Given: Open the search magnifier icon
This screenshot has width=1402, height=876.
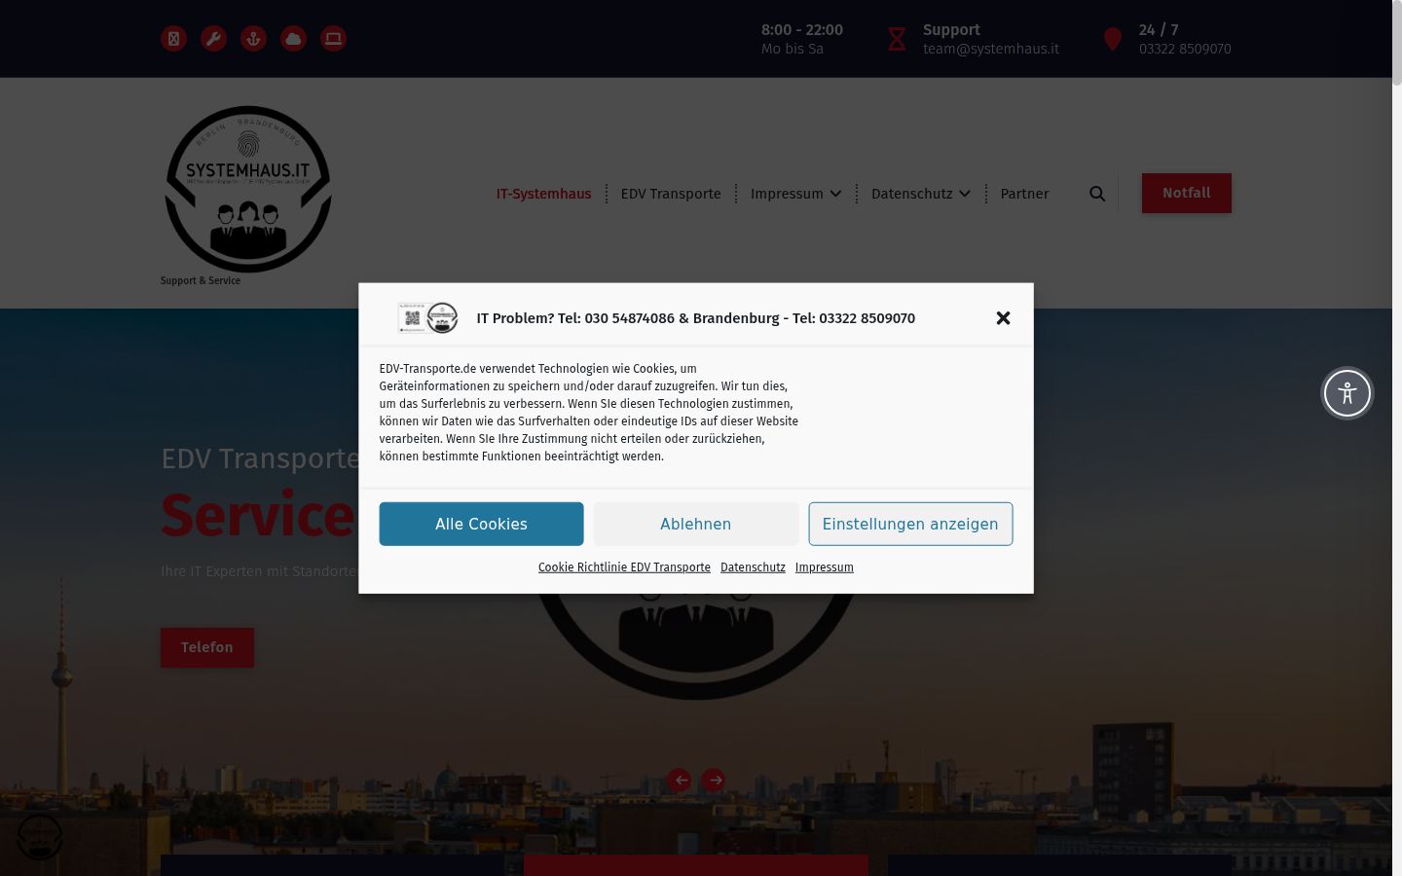Looking at the screenshot, I should (1097, 194).
